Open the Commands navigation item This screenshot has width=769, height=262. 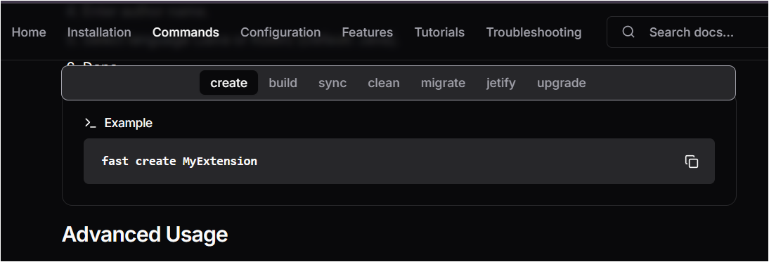pyautogui.click(x=186, y=32)
